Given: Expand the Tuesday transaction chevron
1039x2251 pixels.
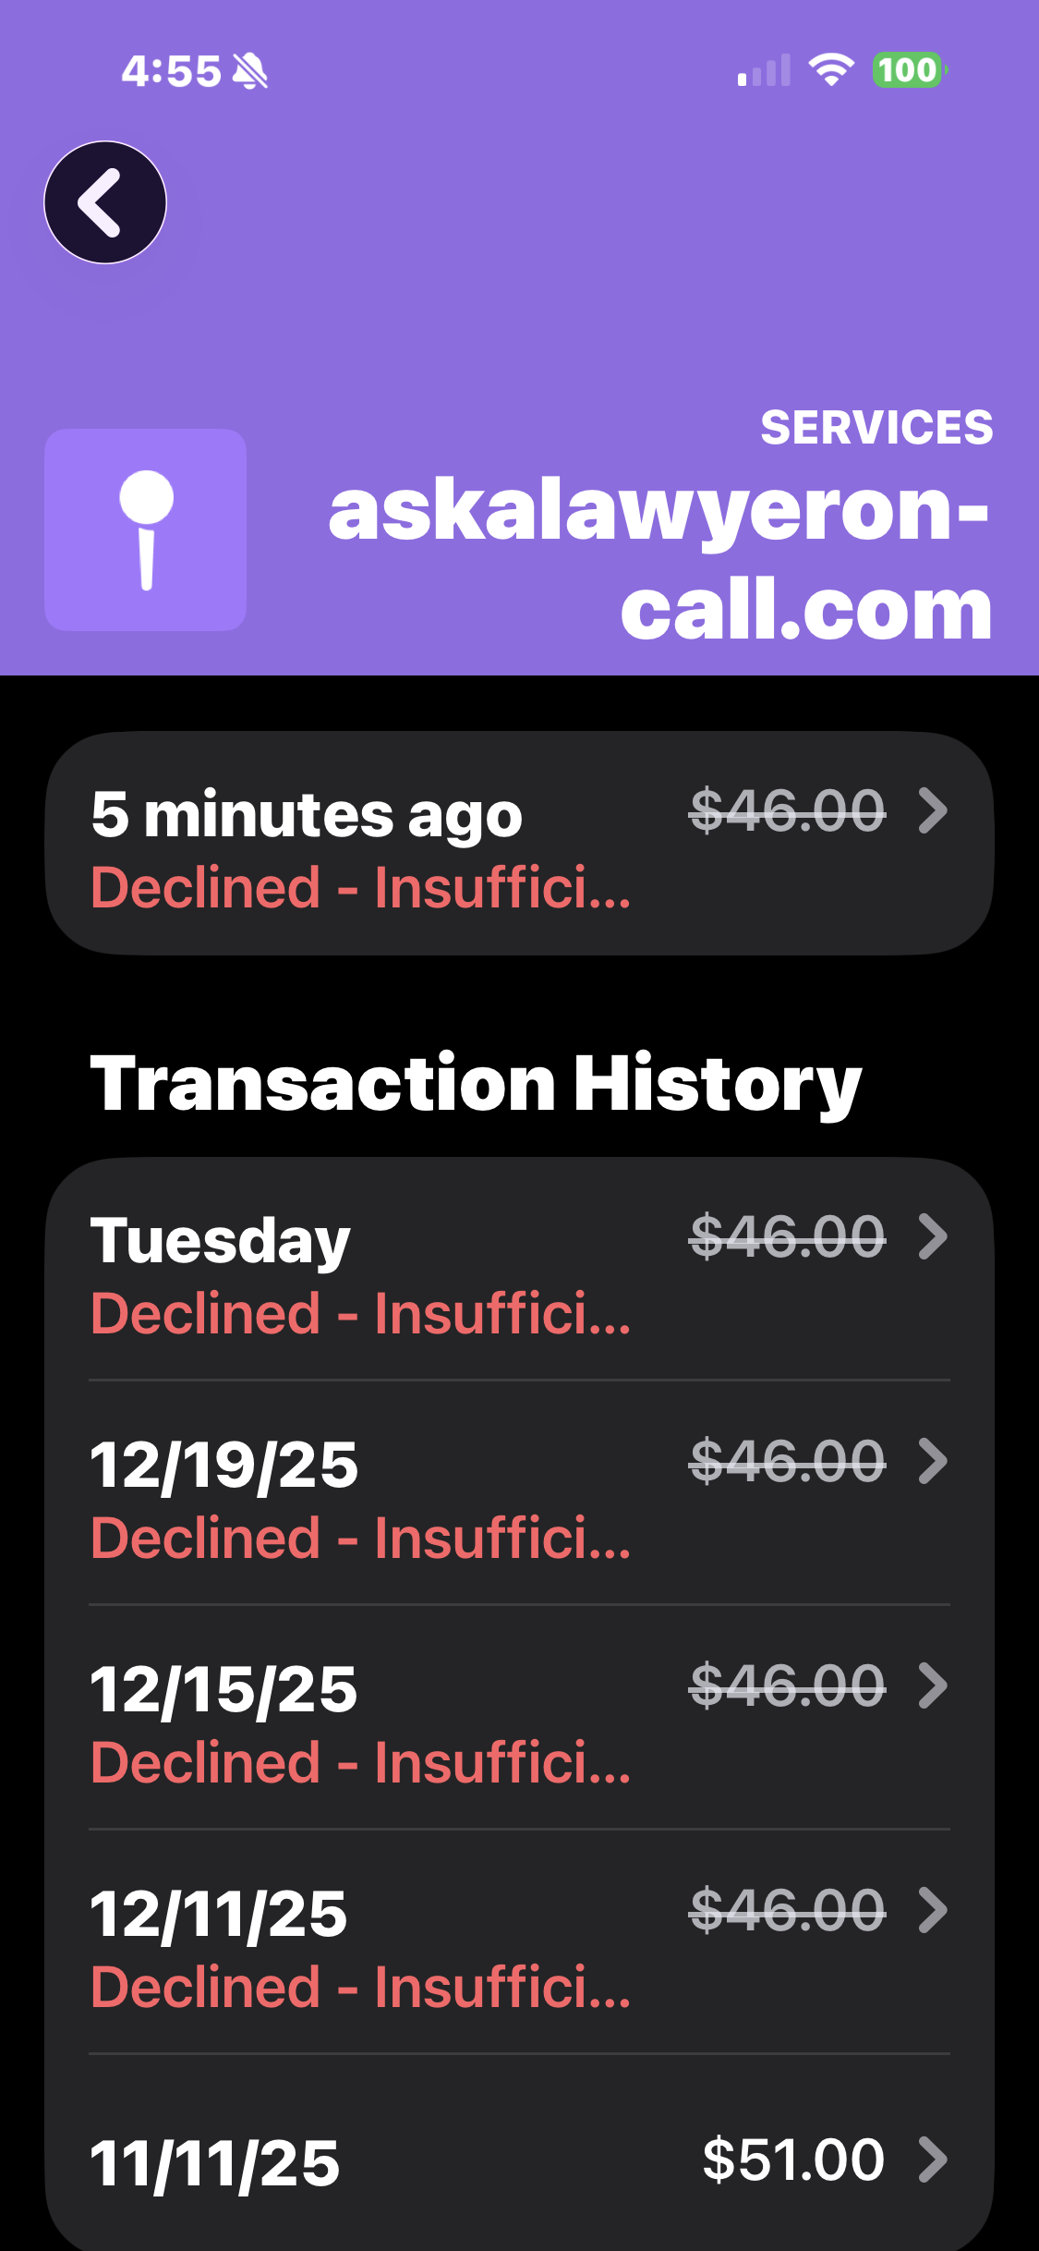Looking at the screenshot, I should tap(933, 1236).
